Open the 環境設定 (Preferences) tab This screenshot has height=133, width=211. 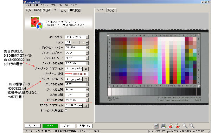pyautogui.click(x=75, y=10)
